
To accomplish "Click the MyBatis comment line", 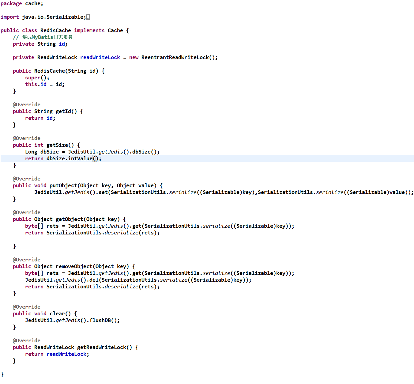I will pyautogui.click(x=43, y=37).
